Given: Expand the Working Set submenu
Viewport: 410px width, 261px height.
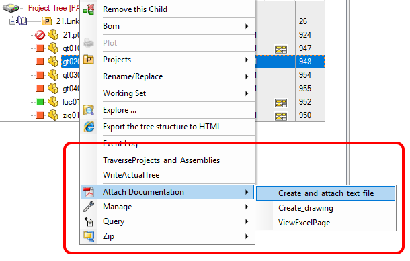Looking at the screenshot, I should 247,93.
